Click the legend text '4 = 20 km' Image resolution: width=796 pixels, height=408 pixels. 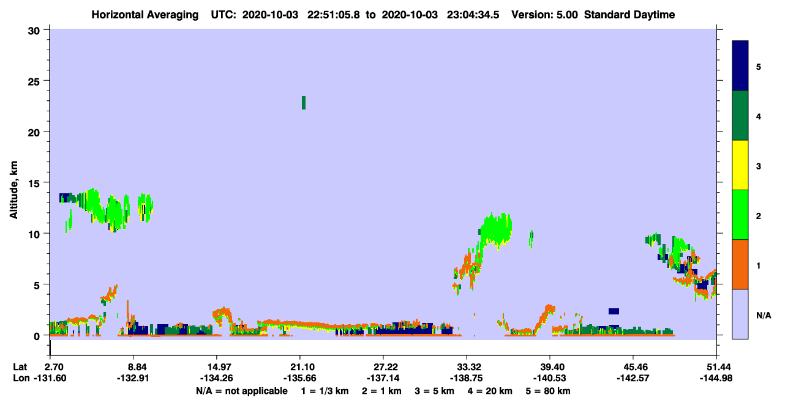pyautogui.click(x=490, y=390)
